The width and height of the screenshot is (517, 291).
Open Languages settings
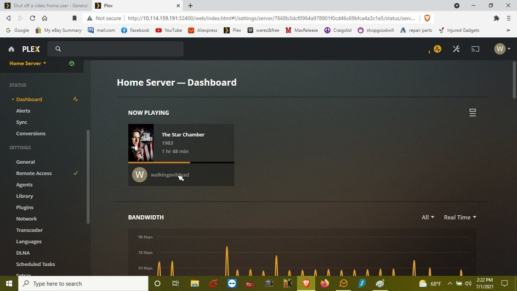[x=29, y=242]
